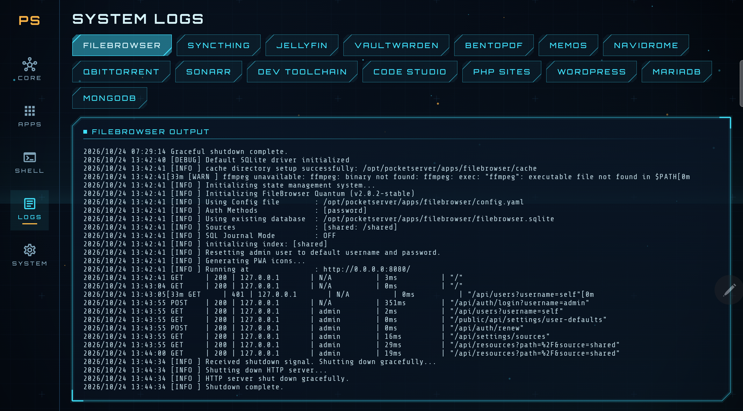View the qBittorrent log tab
The width and height of the screenshot is (743, 411).
click(x=121, y=72)
